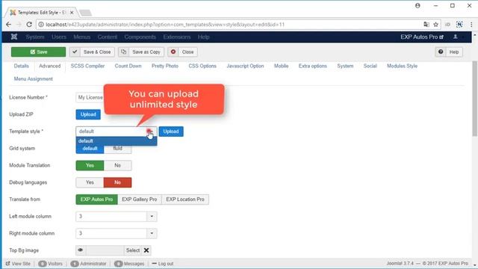Open the Content menu
The image size is (478, 269).
[108, 37]
